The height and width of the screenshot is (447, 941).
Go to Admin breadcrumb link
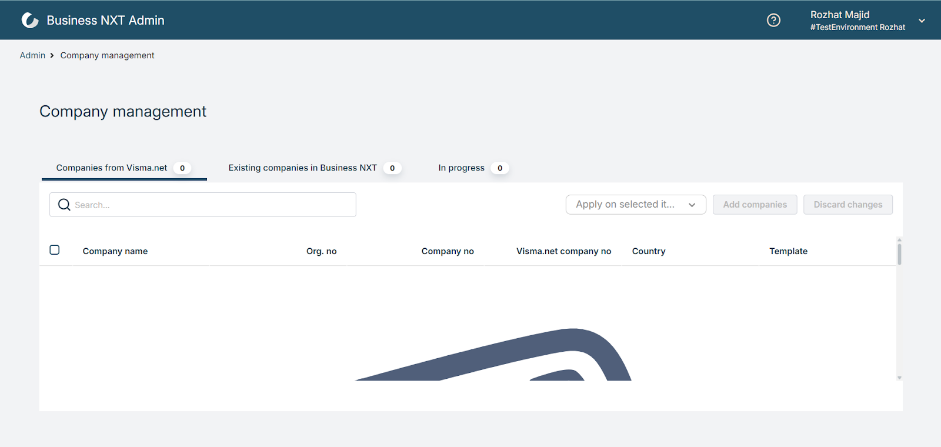(x=32, y=55)
